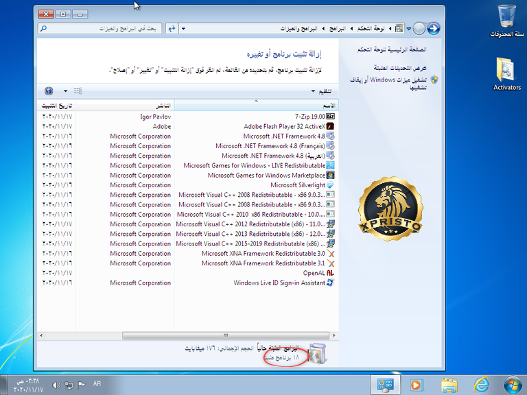The width and height of the screenshot is (527, 395).
Task: Open the تنظيم organize dropdown menu
Action: [x=322, y=91]
